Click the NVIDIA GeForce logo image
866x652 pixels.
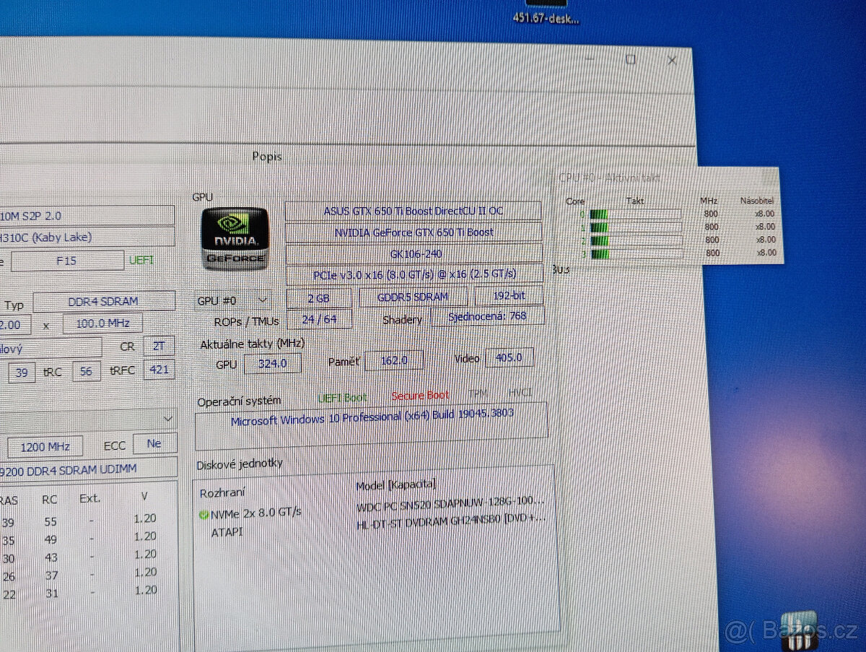point(235,238)
